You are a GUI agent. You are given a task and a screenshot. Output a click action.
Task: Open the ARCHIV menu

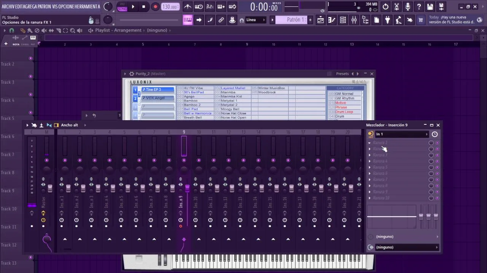(x=8, y=6)
